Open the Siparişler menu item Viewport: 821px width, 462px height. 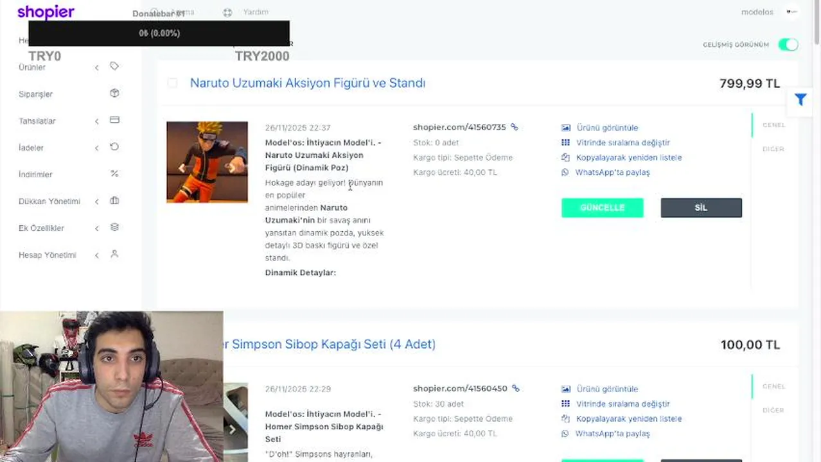[x=36, y=94]
